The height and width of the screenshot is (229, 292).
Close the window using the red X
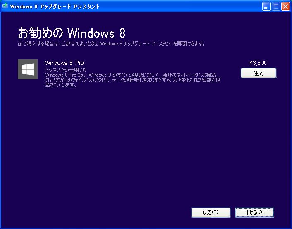pyautogui.click(x=285, y=7)
